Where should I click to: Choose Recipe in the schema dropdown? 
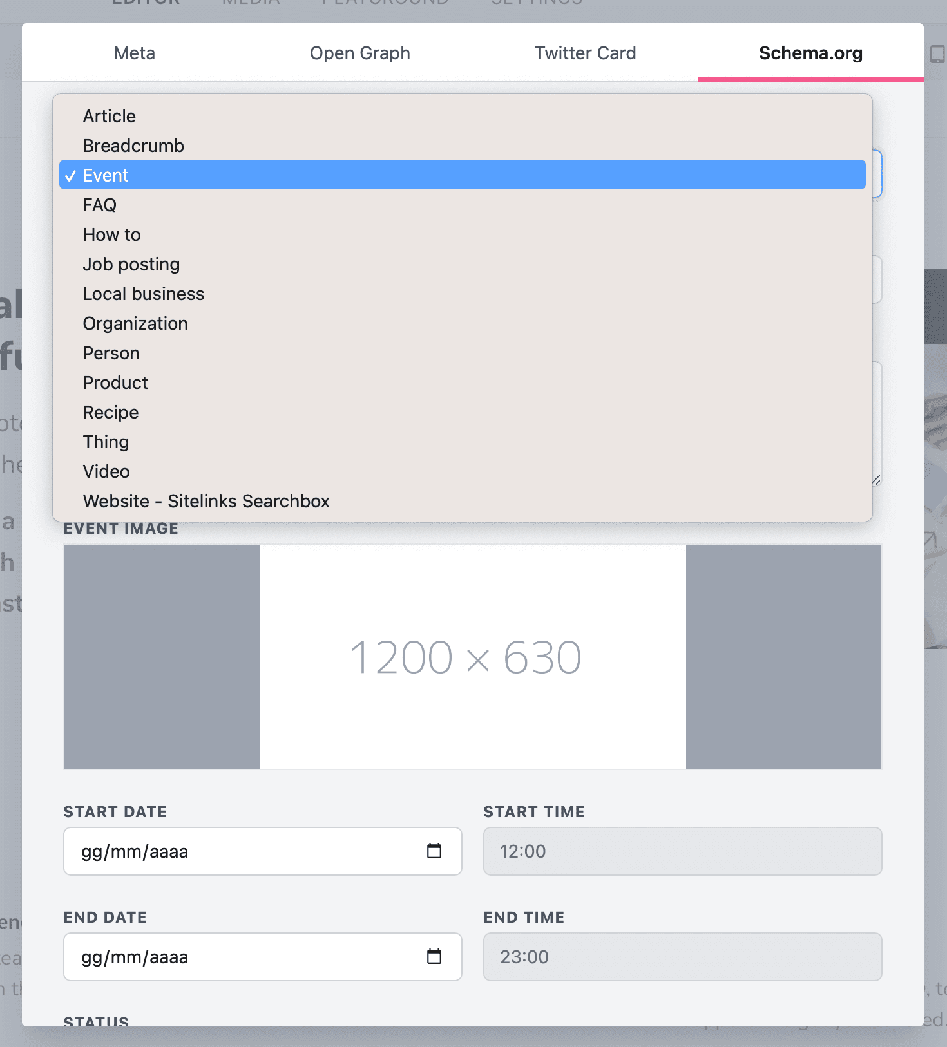click(x=111, y=412)
